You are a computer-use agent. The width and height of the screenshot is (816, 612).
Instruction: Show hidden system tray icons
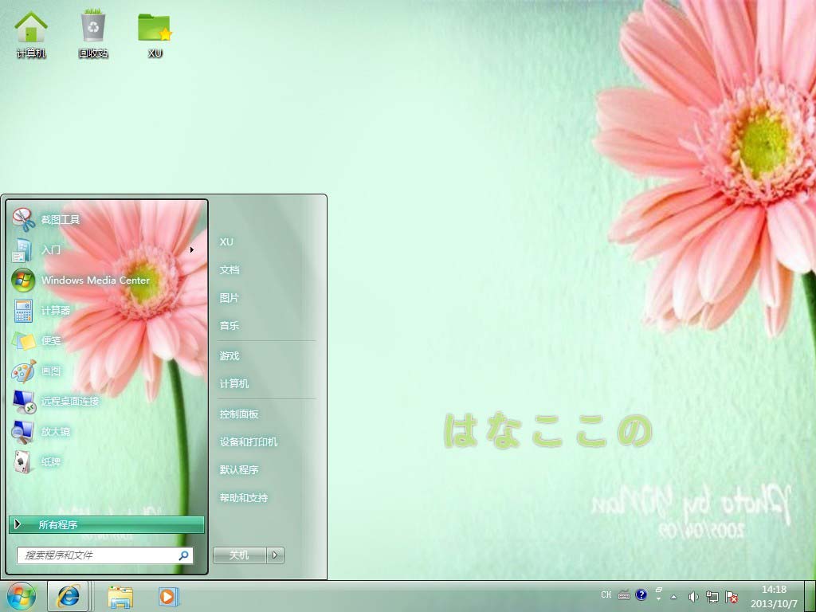click(x=674, y=596)
